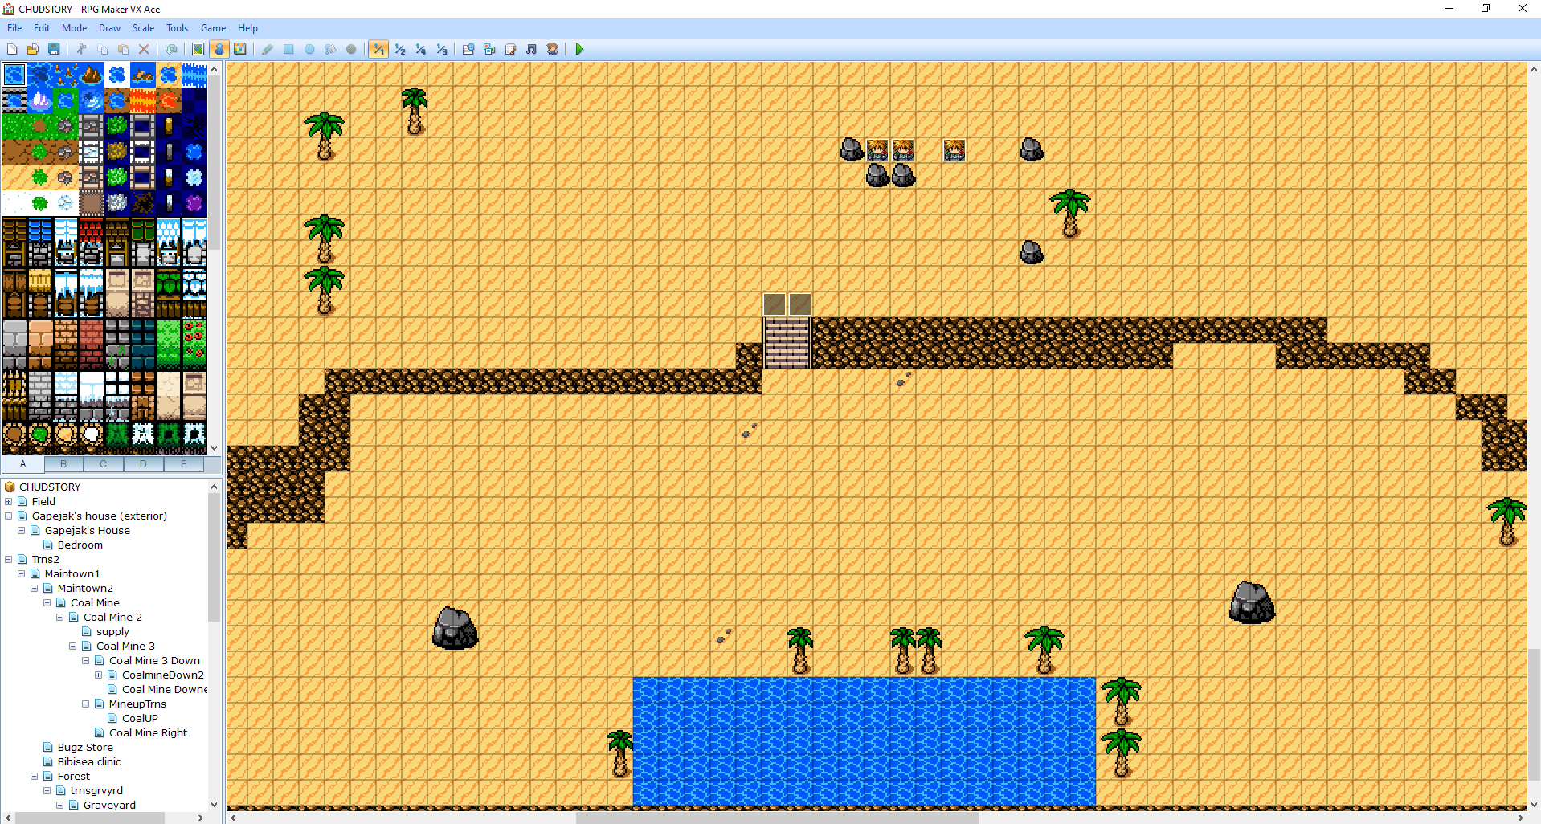Click the map tree's vertical scrollbar thumb
The height and width of the screenshot is (824, 1541).
214,557
